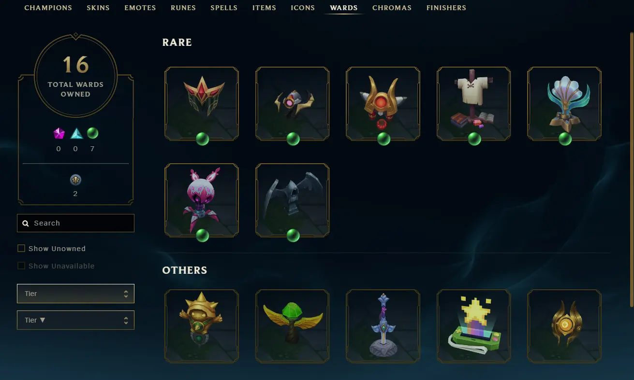Open the pixel star arcade ward skin
The width and height of the screenshot is (634, 380).
point(474,326)
